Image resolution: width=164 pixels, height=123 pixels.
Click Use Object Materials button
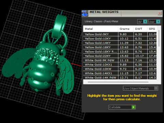140,88
